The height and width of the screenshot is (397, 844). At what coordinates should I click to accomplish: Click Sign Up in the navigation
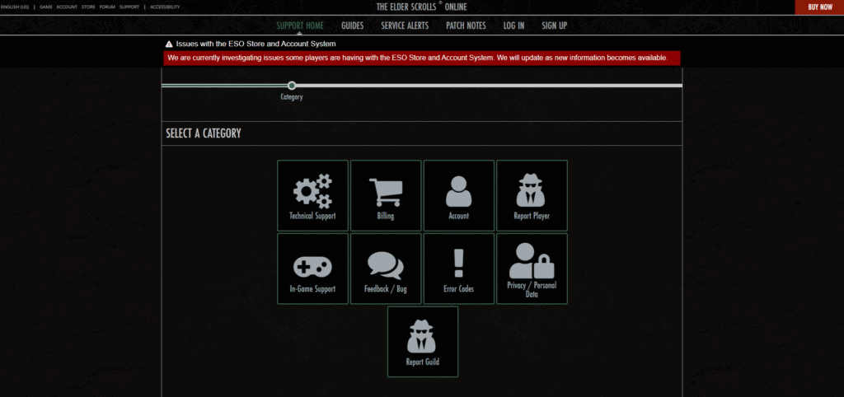click(x=555, y=26)
